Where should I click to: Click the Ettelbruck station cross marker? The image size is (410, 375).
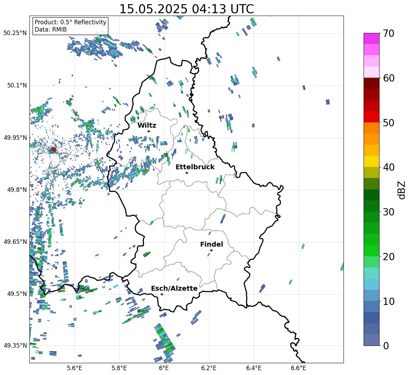187,173
